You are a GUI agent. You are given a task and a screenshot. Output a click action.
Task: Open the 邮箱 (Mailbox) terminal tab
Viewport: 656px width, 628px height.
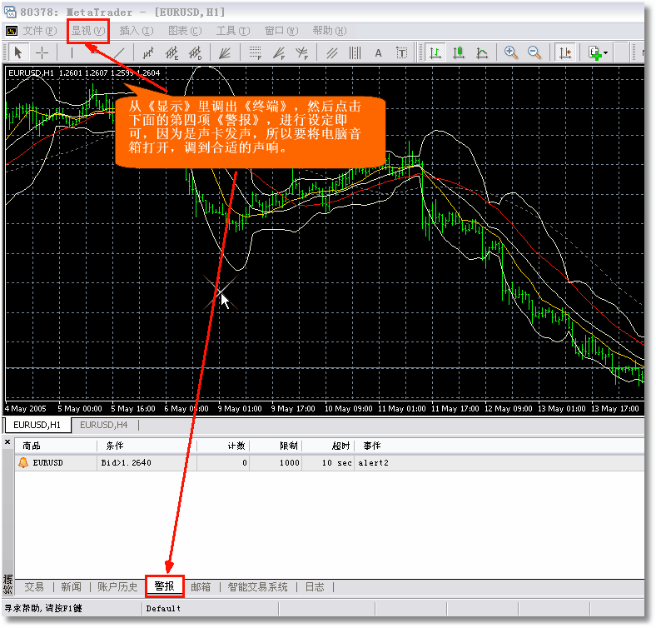click(x=201, y=587)
